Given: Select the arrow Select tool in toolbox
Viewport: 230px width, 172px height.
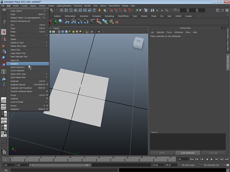Looking at the screenshot, I should coord(4,32).
